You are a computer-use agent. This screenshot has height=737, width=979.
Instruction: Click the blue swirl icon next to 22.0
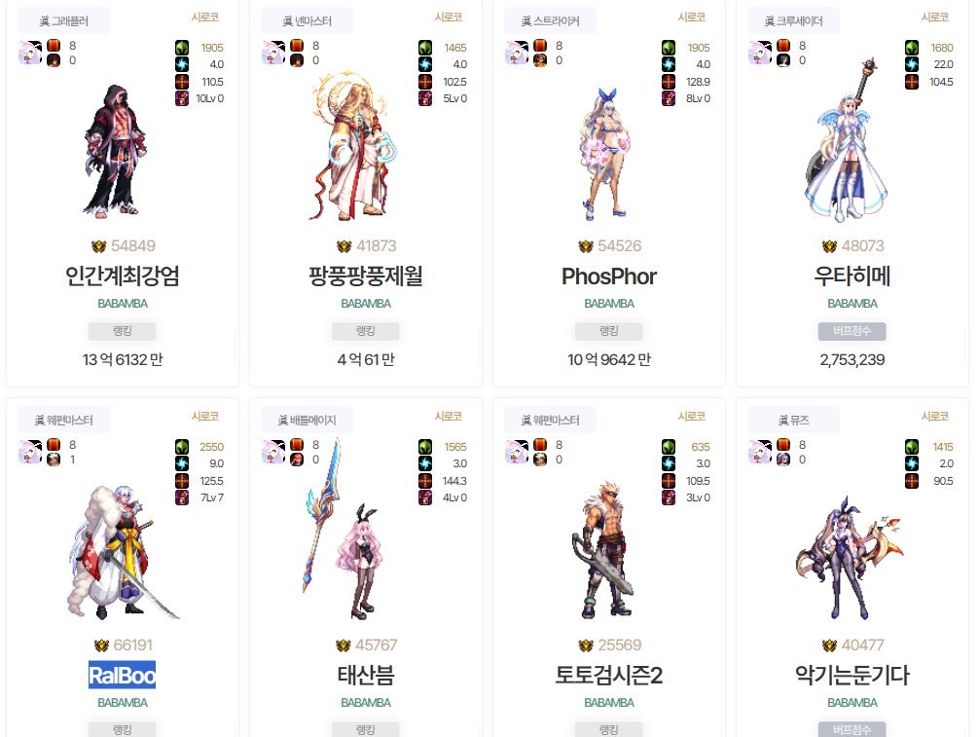pyautogui.click(x=912, y=63)
